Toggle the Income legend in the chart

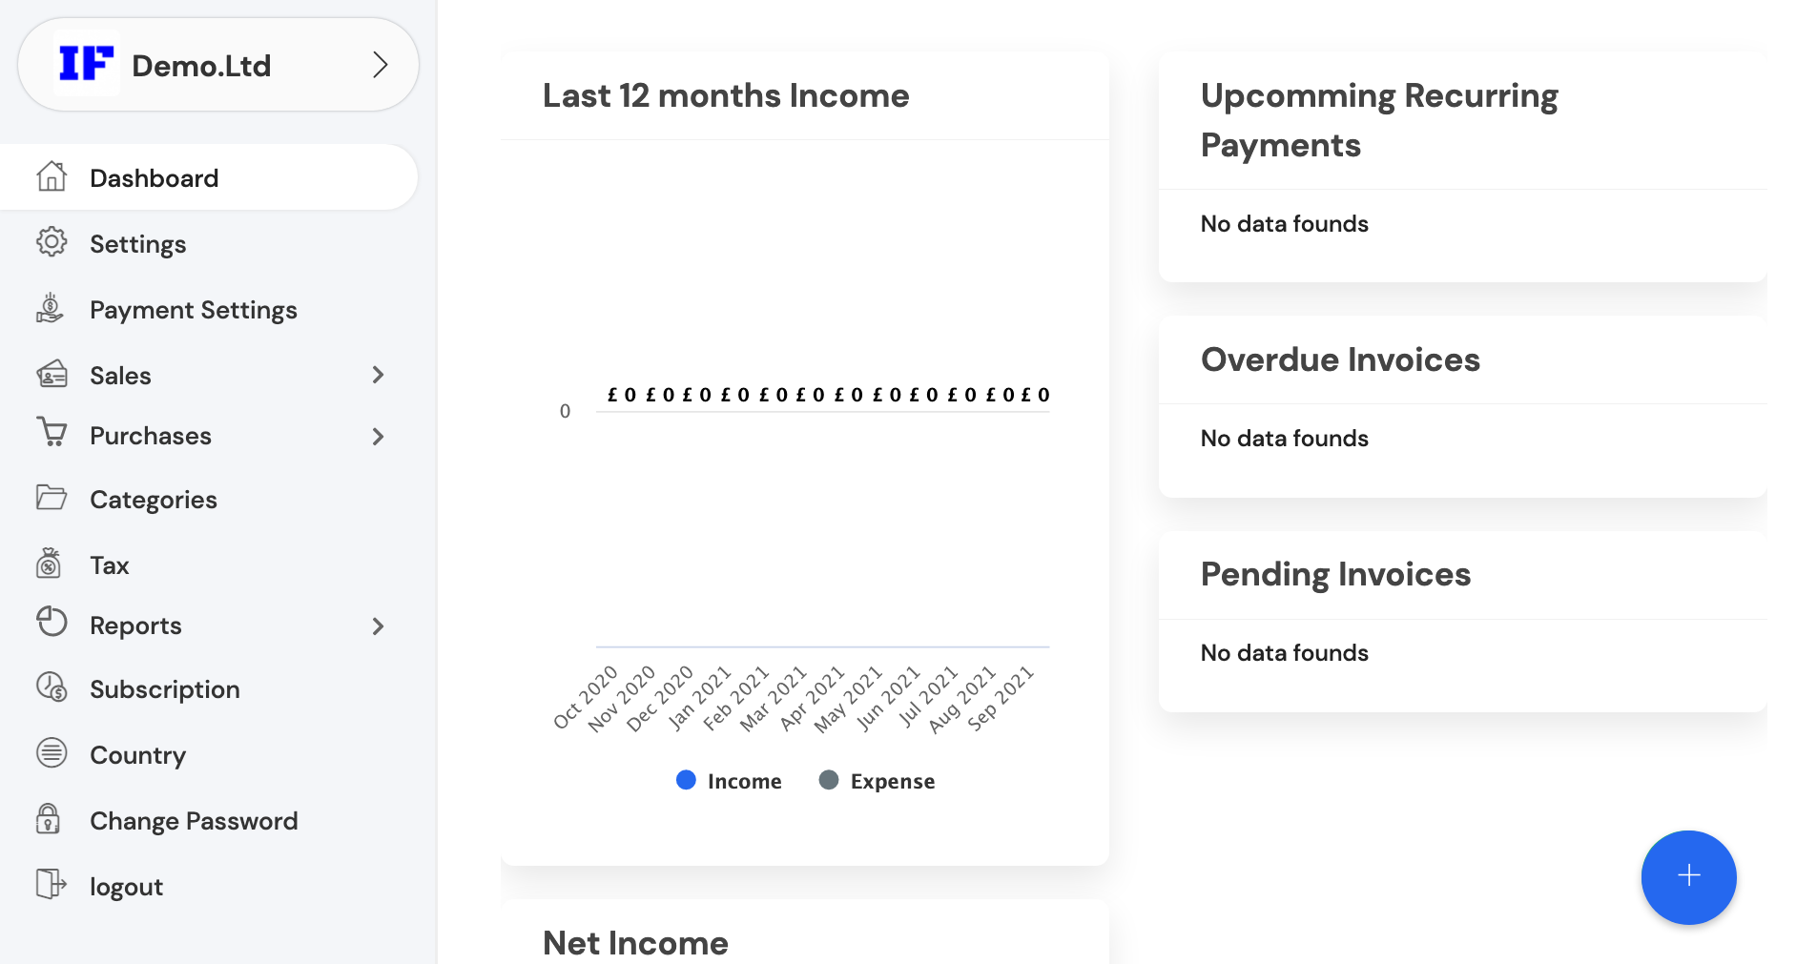pyautogui.click(x=729, y=780)
